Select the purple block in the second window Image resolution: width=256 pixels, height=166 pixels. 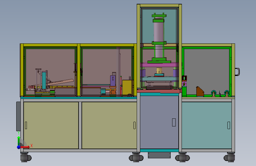(113, 81)
